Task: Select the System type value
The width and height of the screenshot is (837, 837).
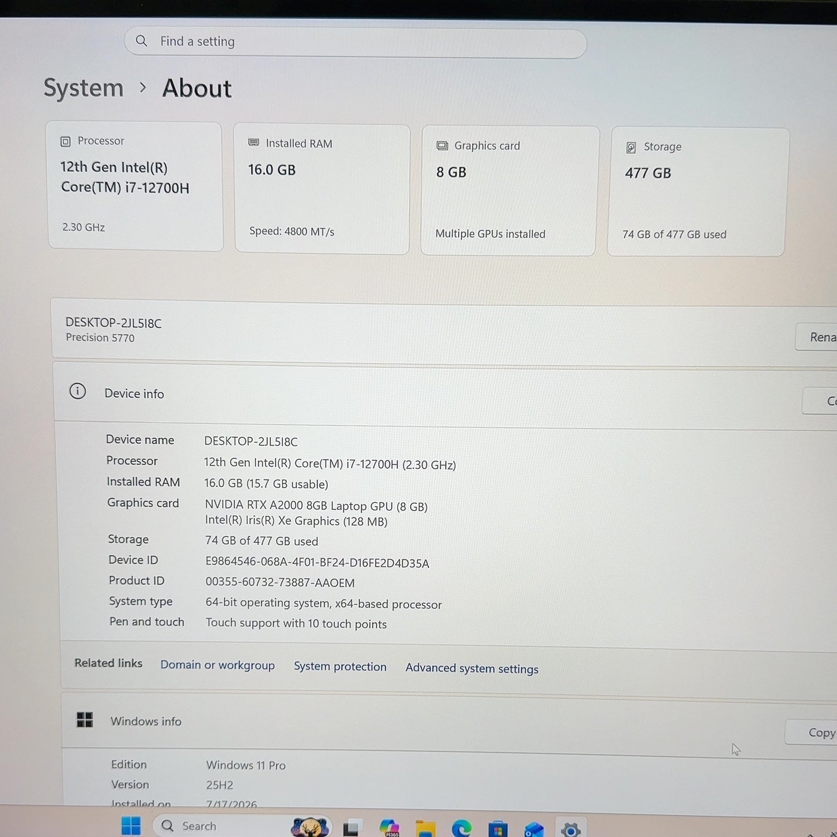Action: coord(324,604)
